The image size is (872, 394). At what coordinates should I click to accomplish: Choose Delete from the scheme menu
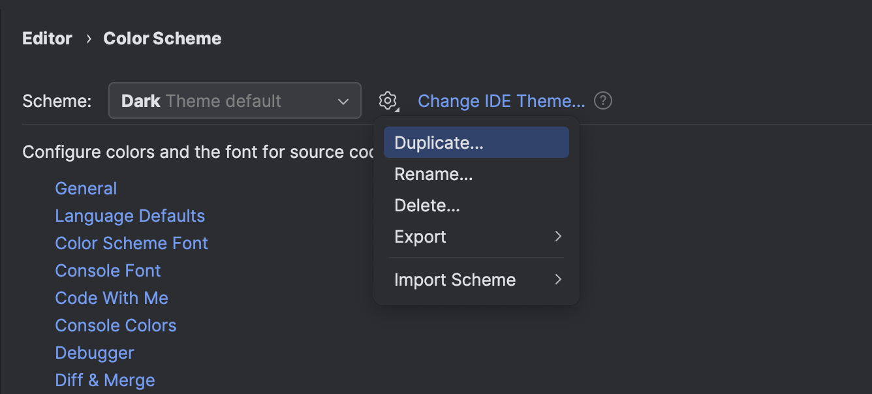(x=427, y=205)
